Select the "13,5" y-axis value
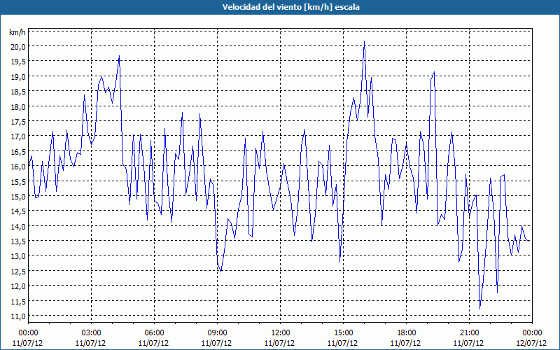560x350 pixels. point(18,241)
